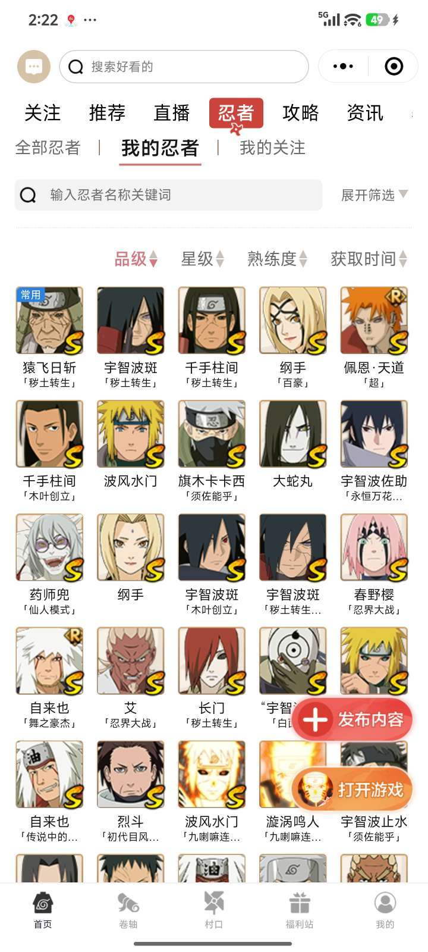Screen dimensions: 428x952
Task: Toggle sorting by 熟练度
Action: click(278, 259)
